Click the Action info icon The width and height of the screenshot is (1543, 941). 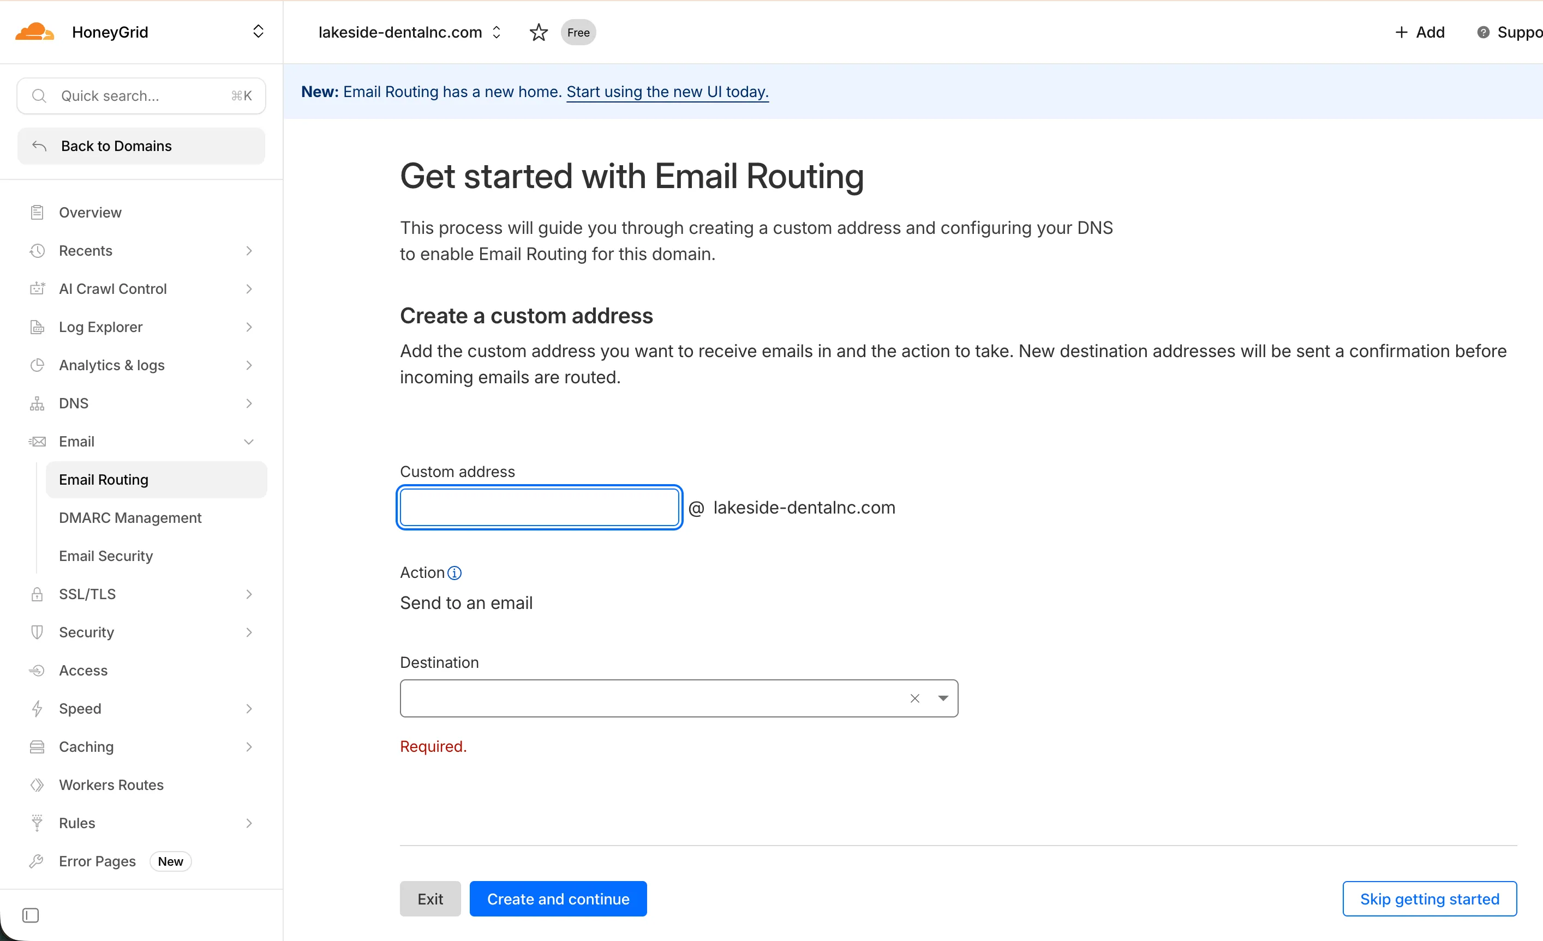(x=454, y=572)
